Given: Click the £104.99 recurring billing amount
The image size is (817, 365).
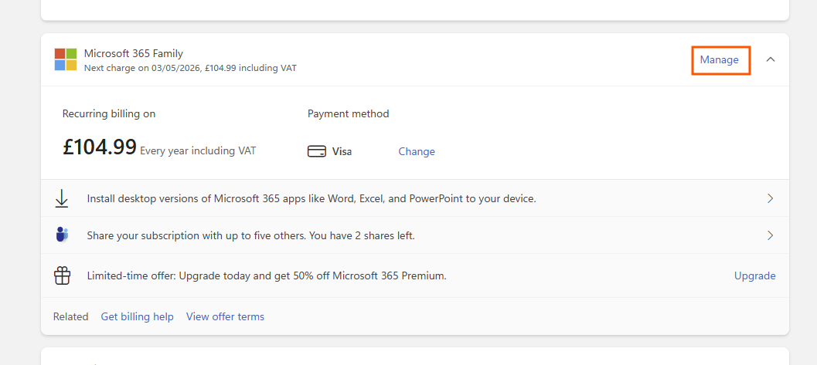Looking at the screenshot, I should click(x=100, y=147).
